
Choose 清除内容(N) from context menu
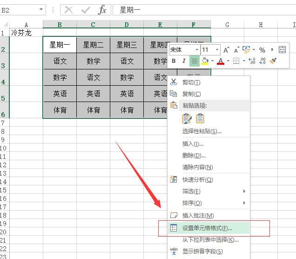coord(209,167)
